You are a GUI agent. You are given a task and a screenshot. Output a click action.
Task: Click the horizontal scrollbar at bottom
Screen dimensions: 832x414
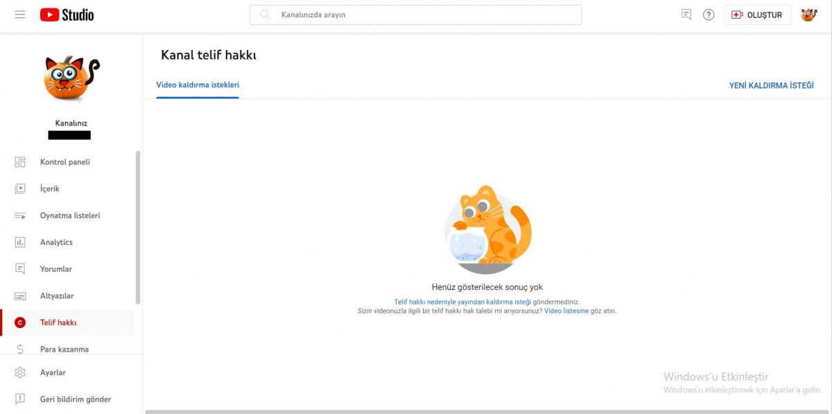(487, 412)
